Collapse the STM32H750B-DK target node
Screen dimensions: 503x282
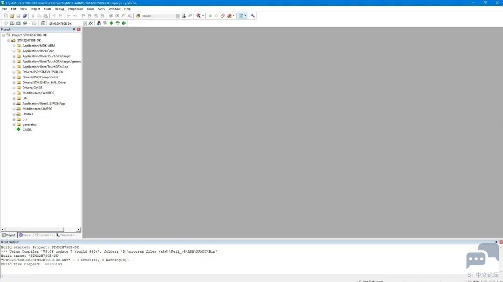[x=9, y=41]
